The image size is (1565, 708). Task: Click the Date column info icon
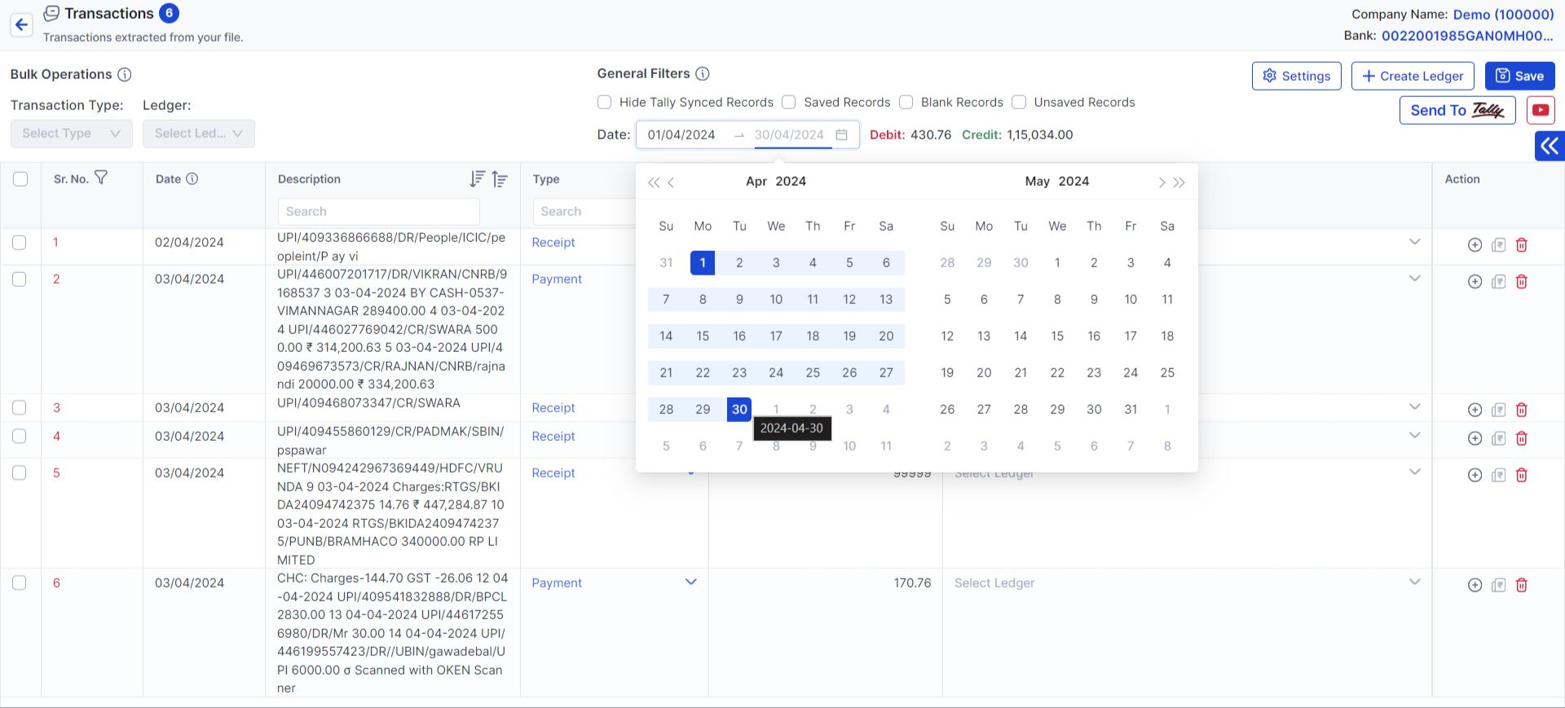click(192, 178)
